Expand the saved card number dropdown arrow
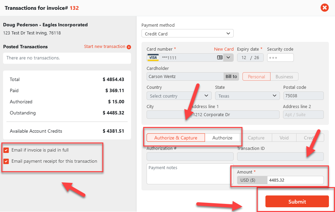Image resolution: width=335 pixels, height=212 pixels. pyautogui.click(x=229, y=58)
